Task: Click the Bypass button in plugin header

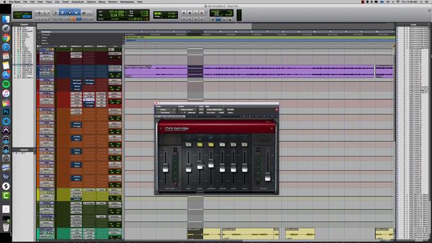Action: coord(230,109)
